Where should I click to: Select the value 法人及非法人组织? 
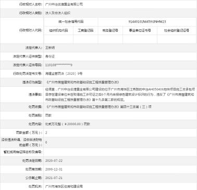(x=58, y=13)
